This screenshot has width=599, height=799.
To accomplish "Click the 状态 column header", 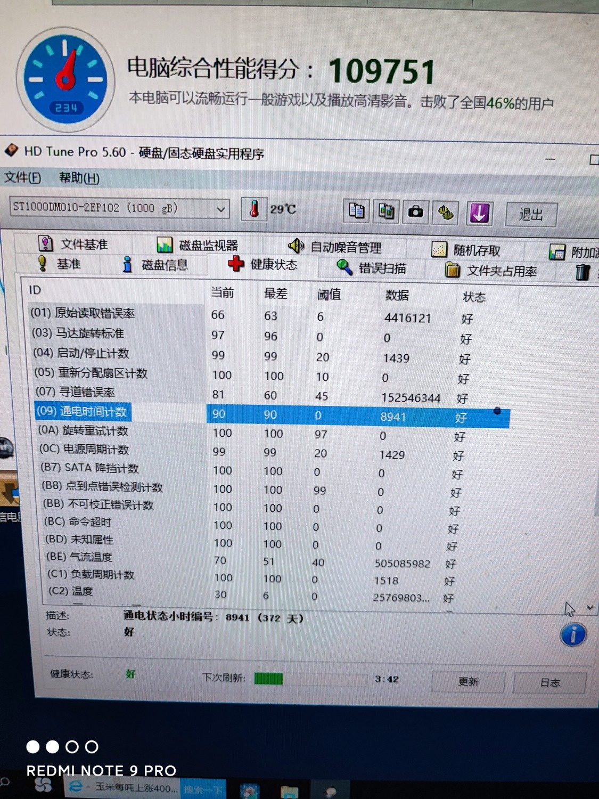I will tap(474, 297).
